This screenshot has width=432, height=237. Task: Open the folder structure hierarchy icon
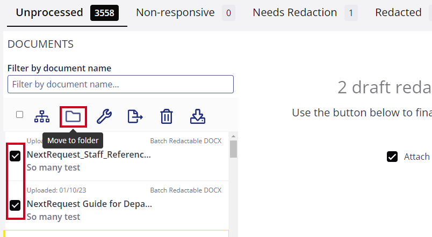tap(42, 116)
